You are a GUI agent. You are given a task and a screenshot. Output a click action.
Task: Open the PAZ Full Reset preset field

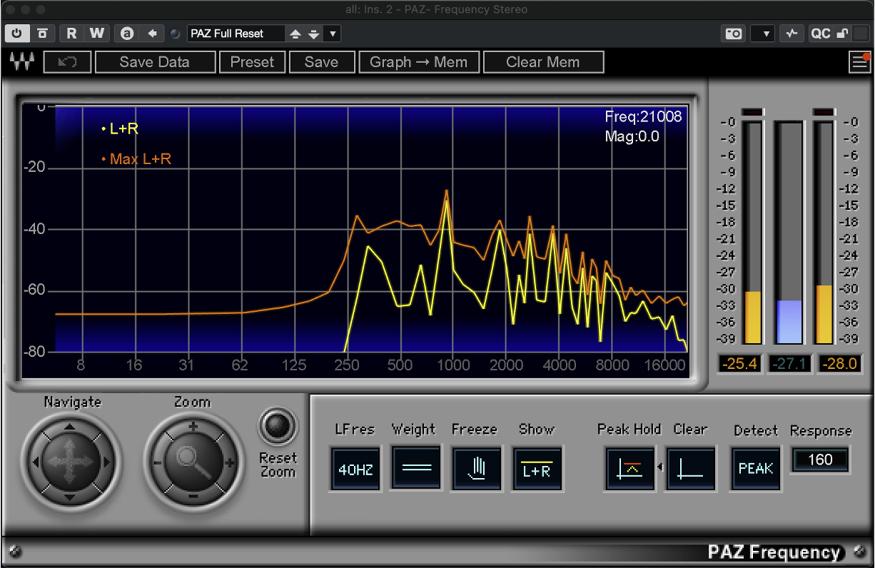(x=236, y=34)
